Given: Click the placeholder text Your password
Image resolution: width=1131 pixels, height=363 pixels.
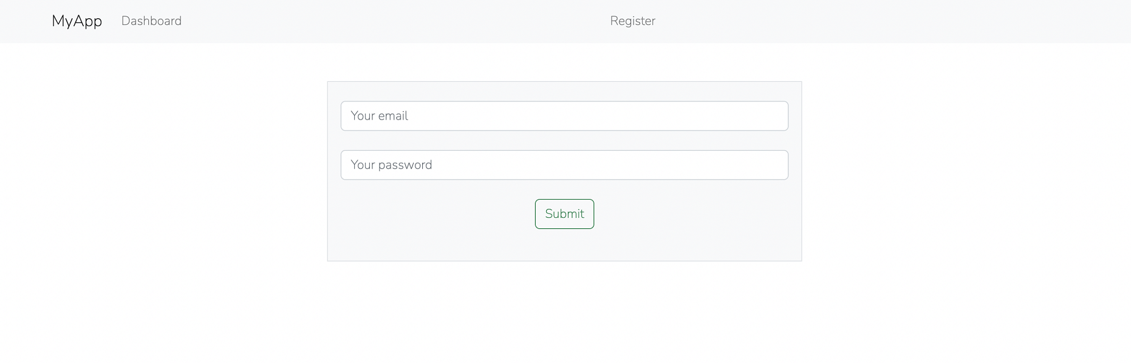Looking at the screenshot, I should point(391,165).
